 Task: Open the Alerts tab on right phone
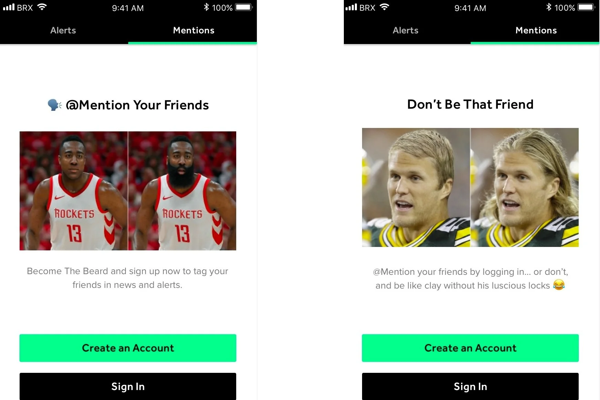406,30
